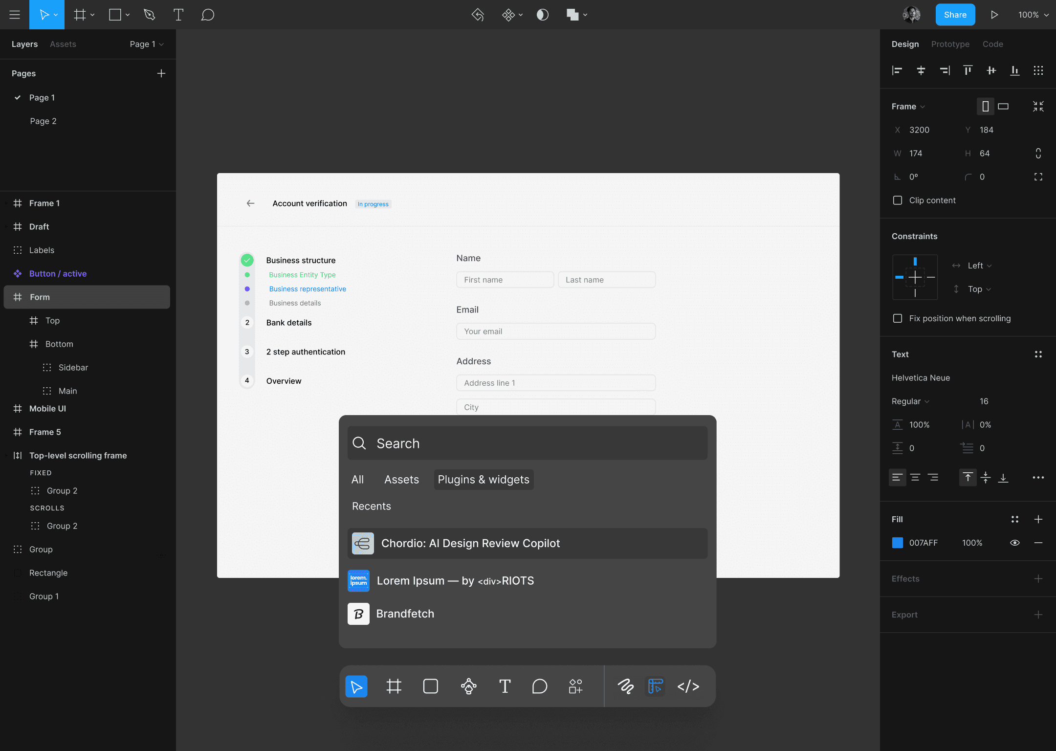The width and height of the screenshot is (1056, 751).
Task: Click the 007AFF blue fill swatch
Action: pyautogui.click(x=898, y=543)
